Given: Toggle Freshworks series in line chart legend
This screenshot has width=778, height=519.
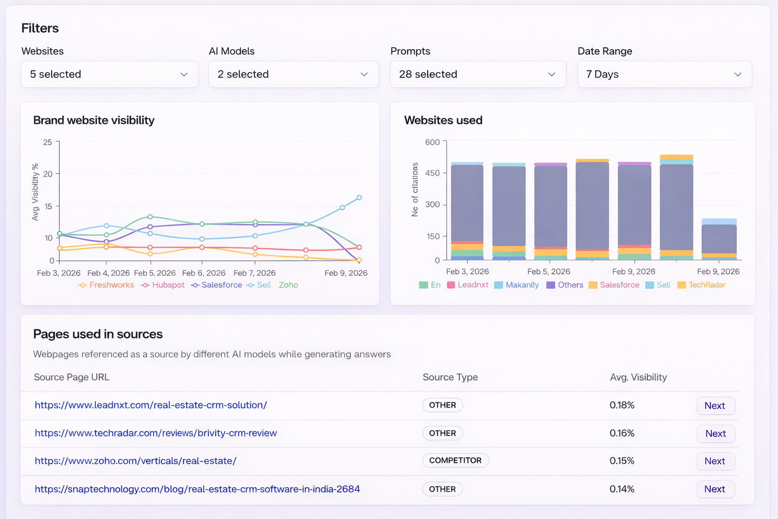Looking at the screenshot, I should coord(106,285).
